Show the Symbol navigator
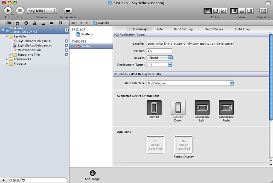The height and width of the screenshot is (183, 273). click(18, 23)
